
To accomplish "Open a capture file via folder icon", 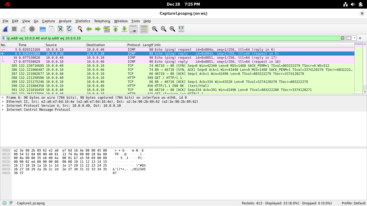I will click(43, 29).
